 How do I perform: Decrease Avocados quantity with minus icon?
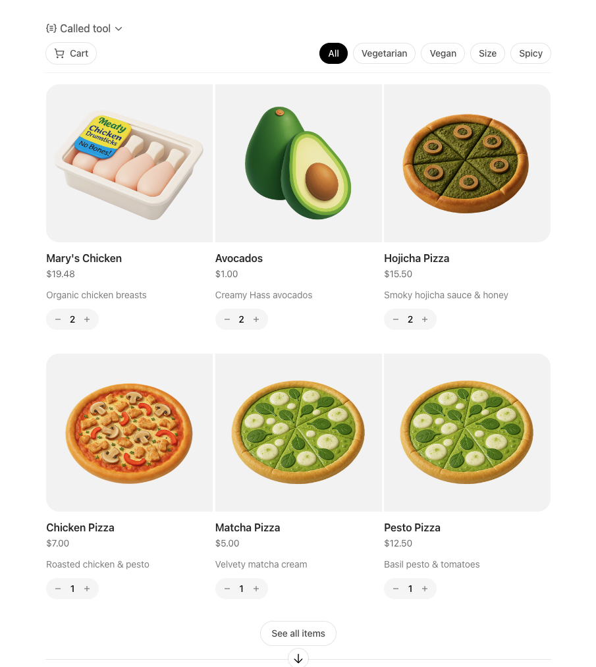point(227,319)
